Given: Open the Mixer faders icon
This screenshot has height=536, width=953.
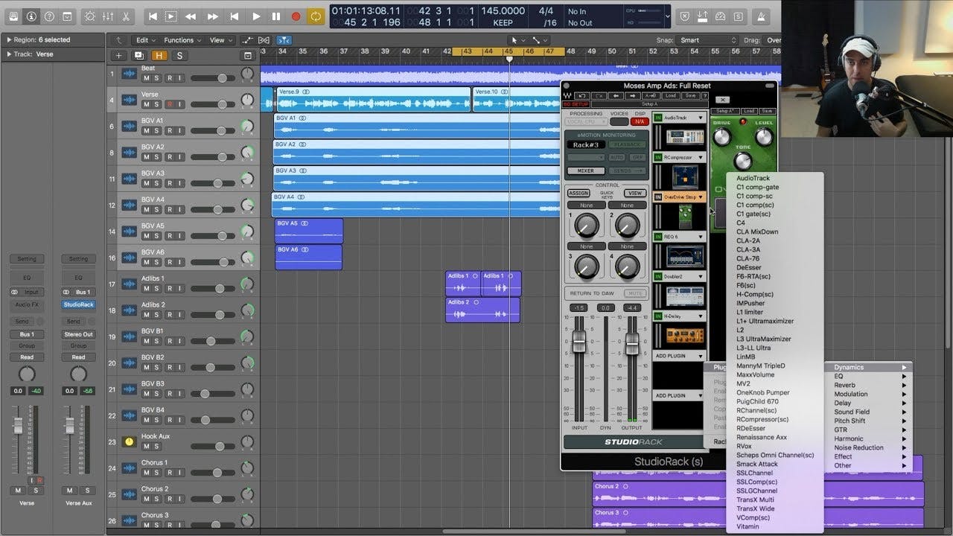Looking at the screenshot, I should 108,16.
